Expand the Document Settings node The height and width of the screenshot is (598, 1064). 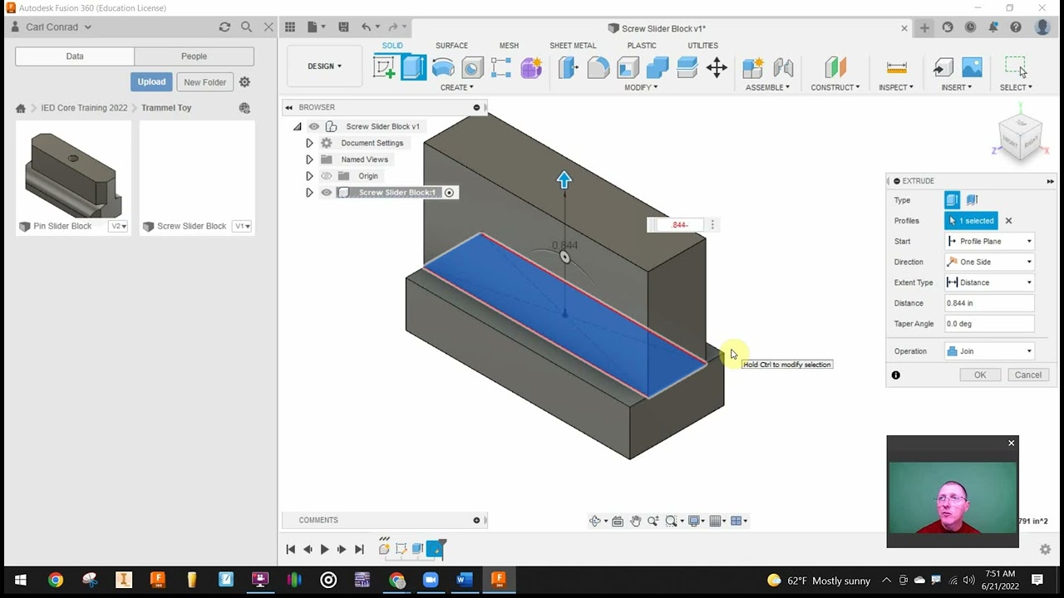(x=309, y=143)
